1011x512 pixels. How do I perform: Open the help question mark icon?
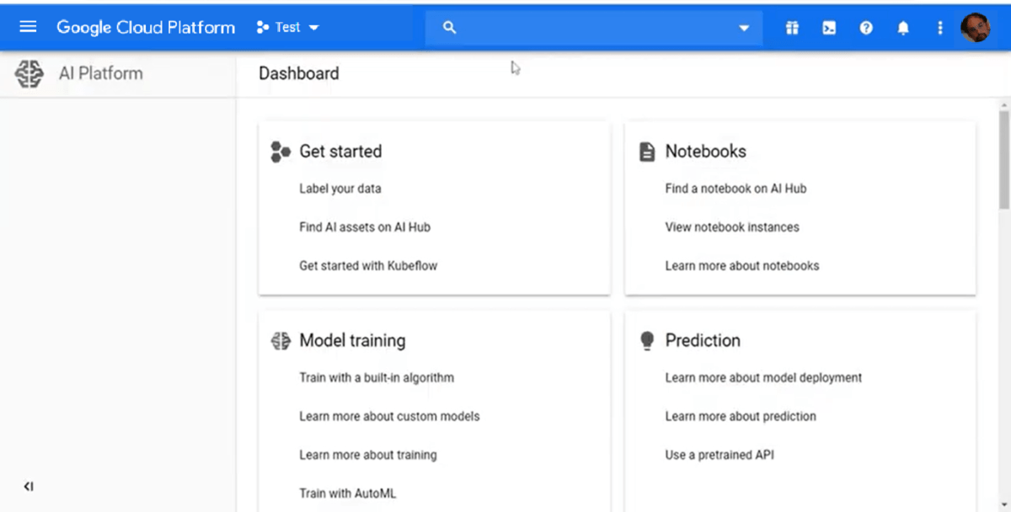point(866,27)
